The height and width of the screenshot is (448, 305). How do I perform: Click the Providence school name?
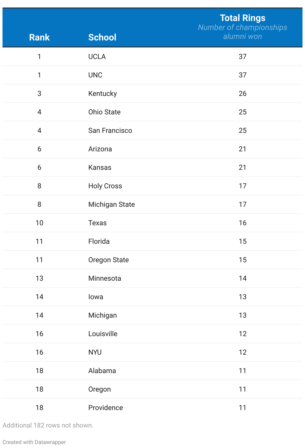click(105, 408)
